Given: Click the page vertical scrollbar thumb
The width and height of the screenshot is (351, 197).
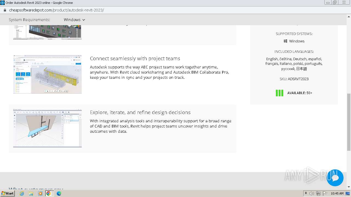Looking at the screenshot, I should click(349, 122).
